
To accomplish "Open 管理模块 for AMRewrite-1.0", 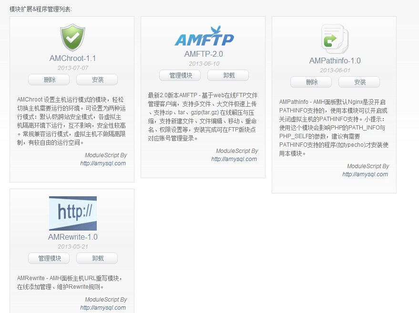I will [x=49, y=258].
